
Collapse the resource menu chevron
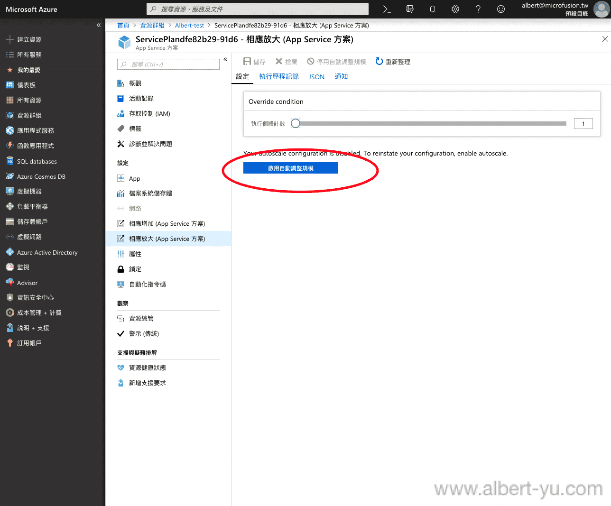point(225,59)
